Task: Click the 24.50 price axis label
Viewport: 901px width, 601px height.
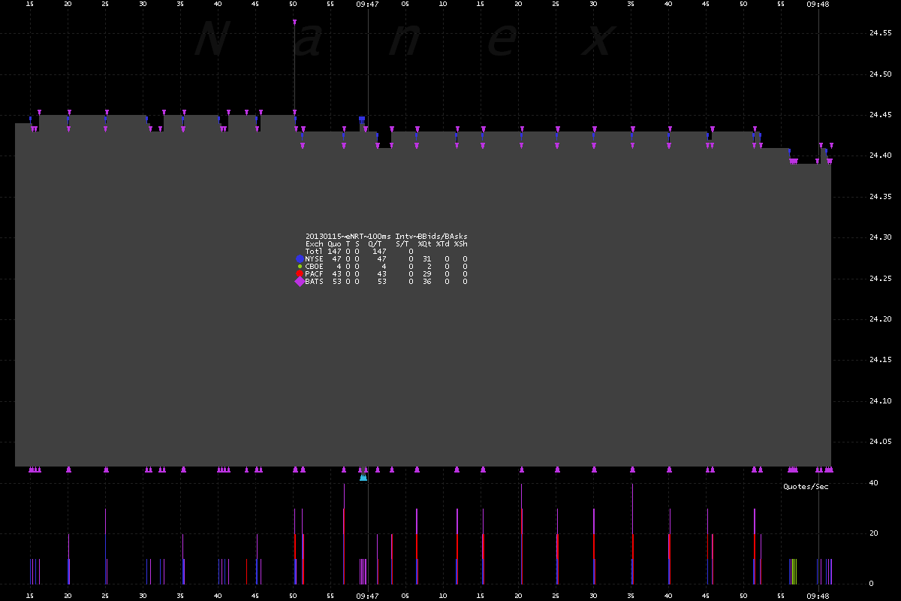Action: [x=880, y=74]
